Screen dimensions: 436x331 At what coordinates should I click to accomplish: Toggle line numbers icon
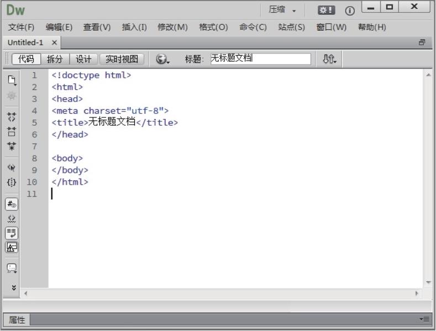12,204
